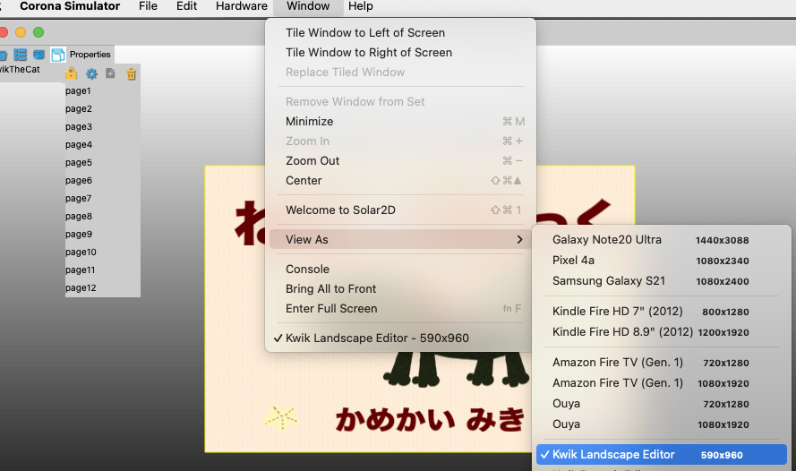
Task: Select page3 in the page list
Action: [79, 126]
